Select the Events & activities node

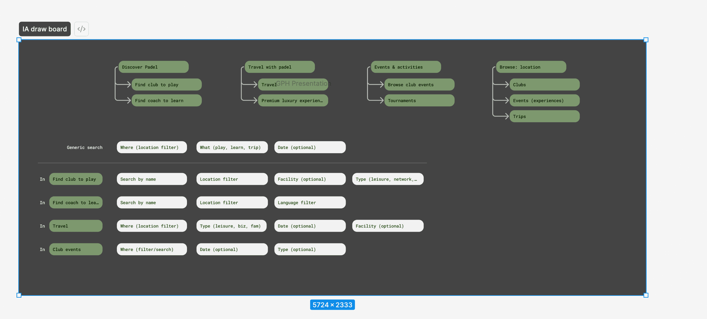(406, 67)
